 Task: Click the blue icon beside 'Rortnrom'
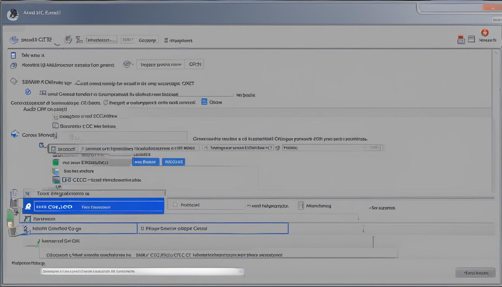click(27, 219)
